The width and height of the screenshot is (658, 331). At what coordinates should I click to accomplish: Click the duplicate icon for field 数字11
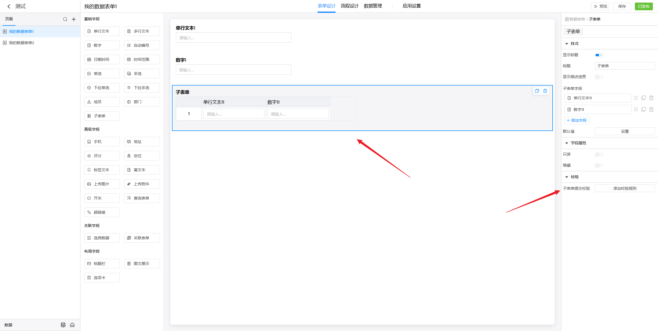(643, 109)
